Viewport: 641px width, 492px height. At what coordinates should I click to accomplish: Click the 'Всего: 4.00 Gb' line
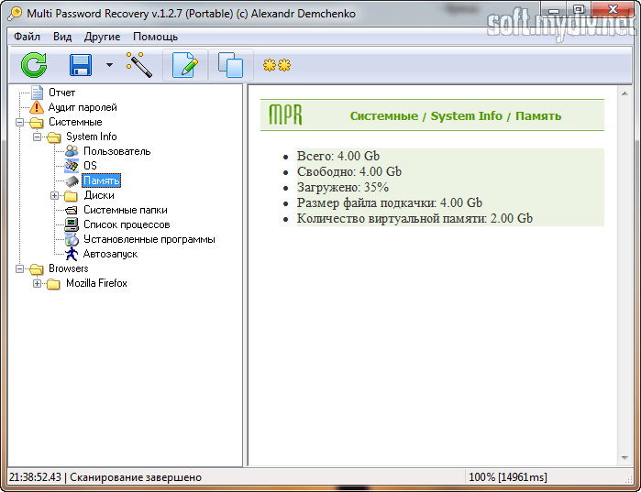click(x=337, y=156)
